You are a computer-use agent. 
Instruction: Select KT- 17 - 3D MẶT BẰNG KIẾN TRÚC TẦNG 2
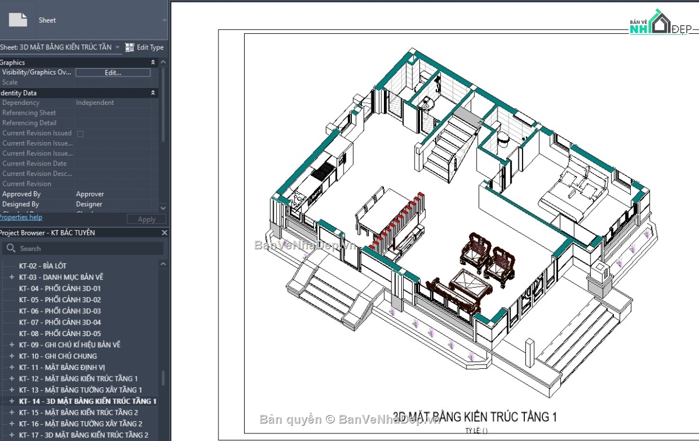point(83,435)
